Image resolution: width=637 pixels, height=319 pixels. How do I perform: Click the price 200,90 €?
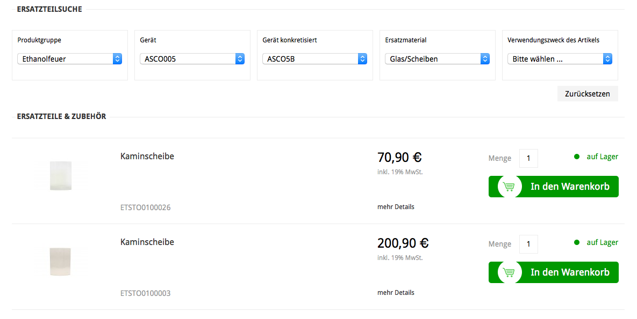[403, 243]
